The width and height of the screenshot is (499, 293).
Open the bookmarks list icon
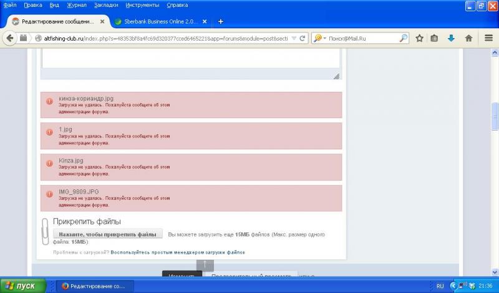[435, 37]
